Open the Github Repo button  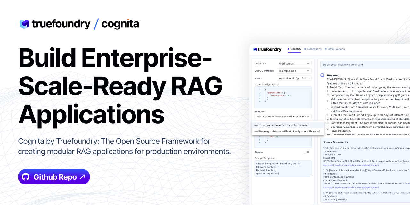pos(54,177)
